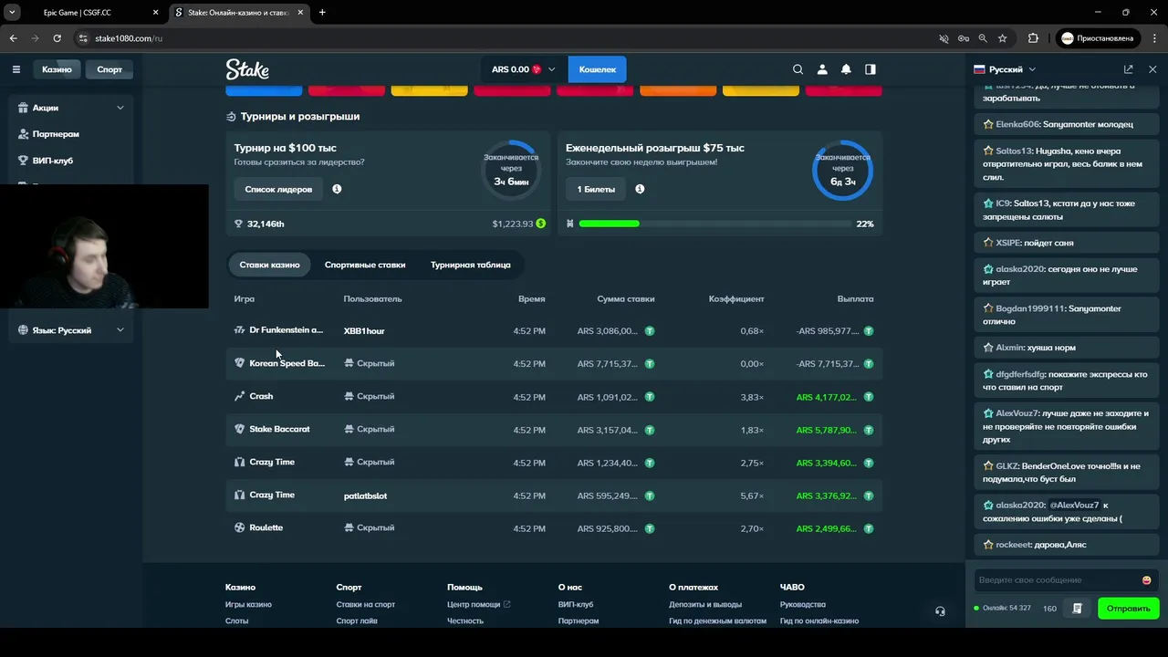Screen dimensions: 1168x657
Task: Open the user profile icon
Action: [822, 69]
